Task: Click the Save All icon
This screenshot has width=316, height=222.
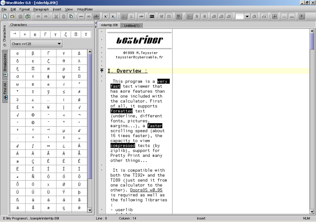Action: (28, 17)
